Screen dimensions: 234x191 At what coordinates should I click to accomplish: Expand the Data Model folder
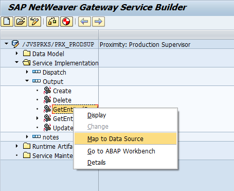[17, 54]
